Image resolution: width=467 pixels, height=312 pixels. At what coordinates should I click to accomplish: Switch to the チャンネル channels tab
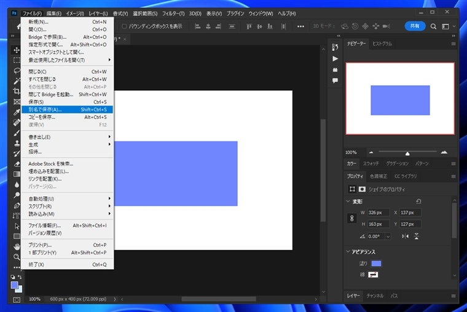pos(375,295)
